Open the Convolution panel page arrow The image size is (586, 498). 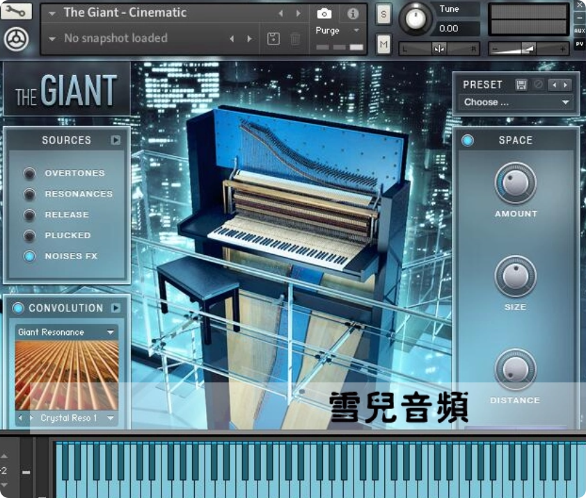116,308
